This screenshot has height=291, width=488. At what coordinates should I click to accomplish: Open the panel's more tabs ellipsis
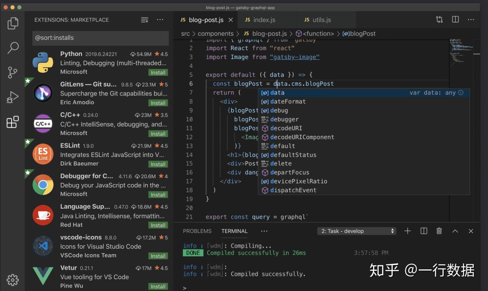pyautogui.click(x=264, y=231)
